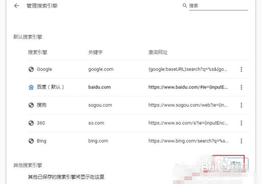The width and height of the screenshot is (262, 184).
Task: Go back using the arrow beside 管理搜索引擎
Action: 17,6
